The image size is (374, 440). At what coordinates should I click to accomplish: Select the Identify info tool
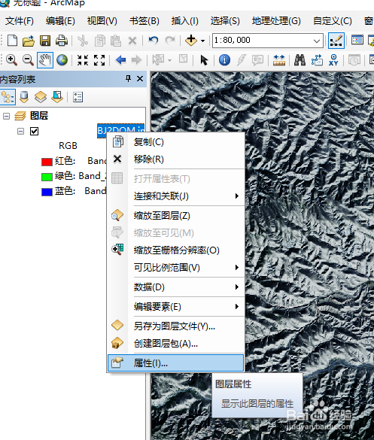point(224,60)
